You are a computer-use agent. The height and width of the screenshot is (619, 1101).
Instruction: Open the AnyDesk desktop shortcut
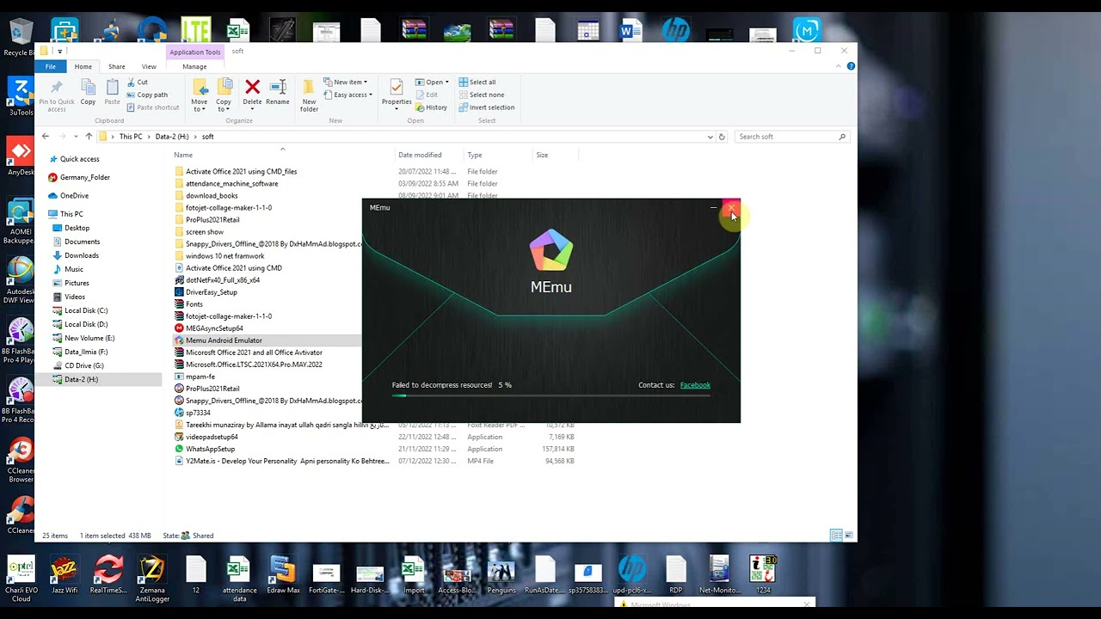[21, 156]
